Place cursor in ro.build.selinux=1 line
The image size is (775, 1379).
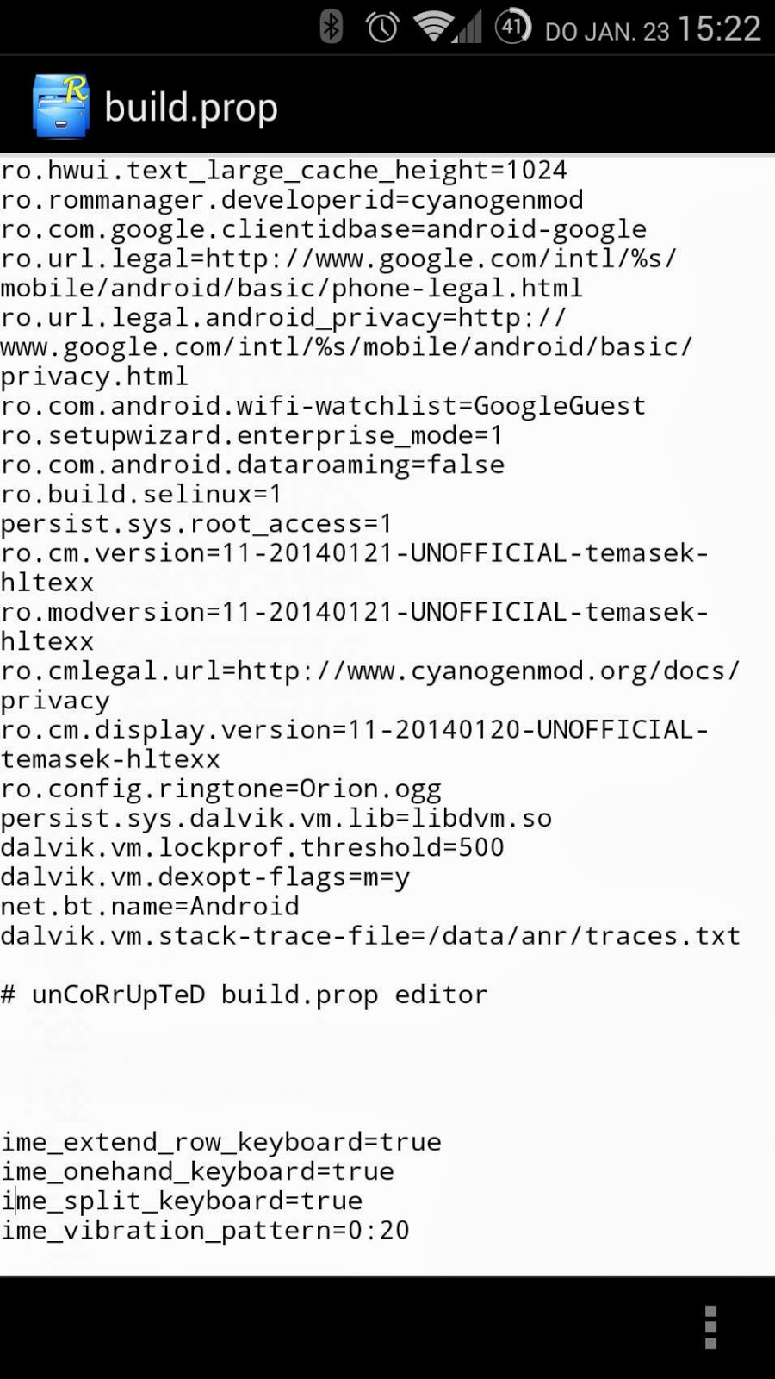point(141,495)
